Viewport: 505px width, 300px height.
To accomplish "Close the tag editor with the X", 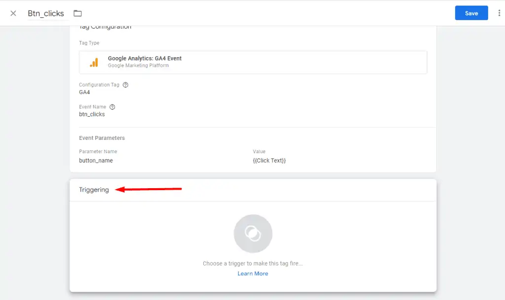I will tap(12, 13).
